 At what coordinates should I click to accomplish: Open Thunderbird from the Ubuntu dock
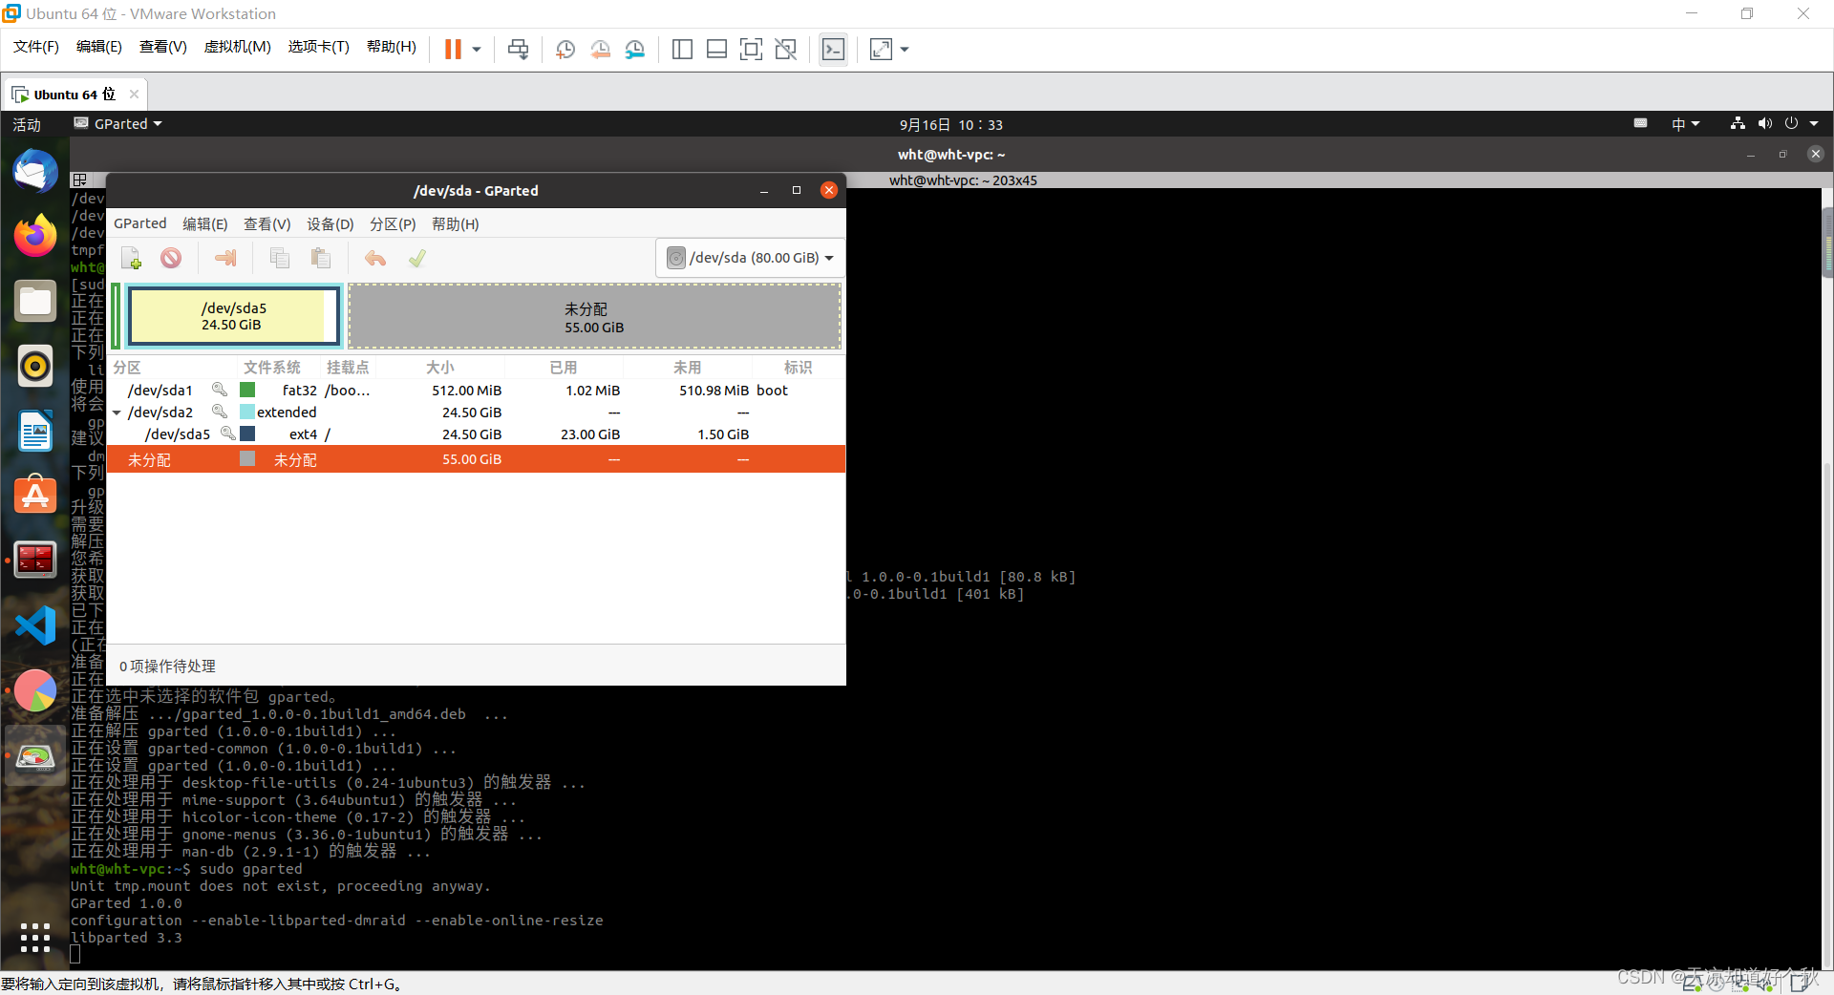(x=35, y=172)
